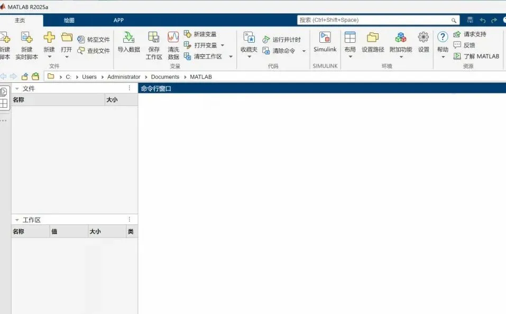Switch to the Plots (绘图) tab

pos(69,20)
